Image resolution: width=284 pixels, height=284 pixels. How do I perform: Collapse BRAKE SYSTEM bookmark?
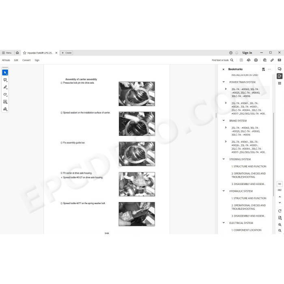tap(224, 120)
